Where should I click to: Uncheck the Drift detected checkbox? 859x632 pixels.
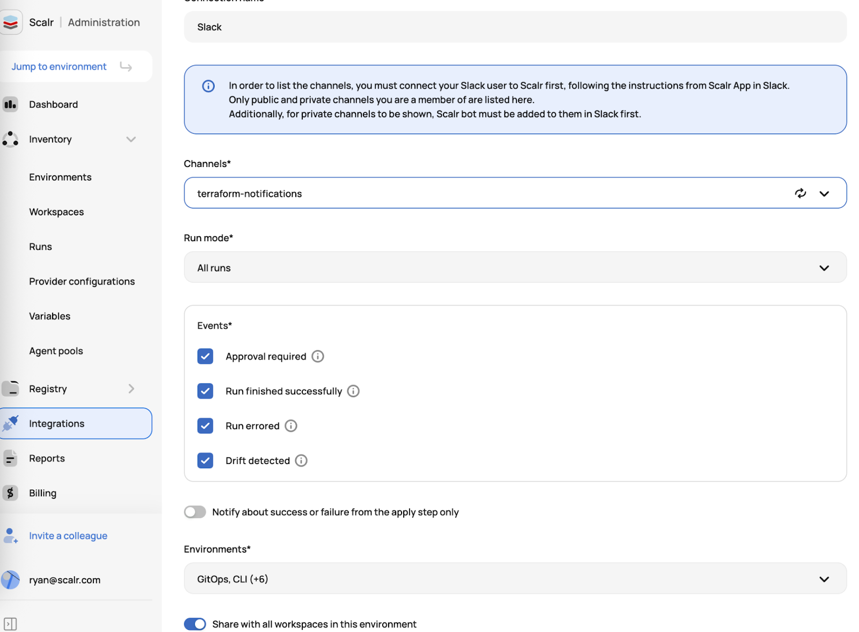click(x=205, y=461)
